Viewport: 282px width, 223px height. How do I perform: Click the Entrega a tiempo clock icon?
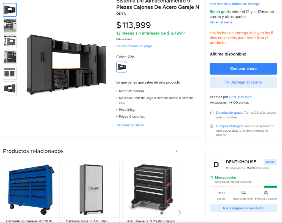[x=266, y=193]
